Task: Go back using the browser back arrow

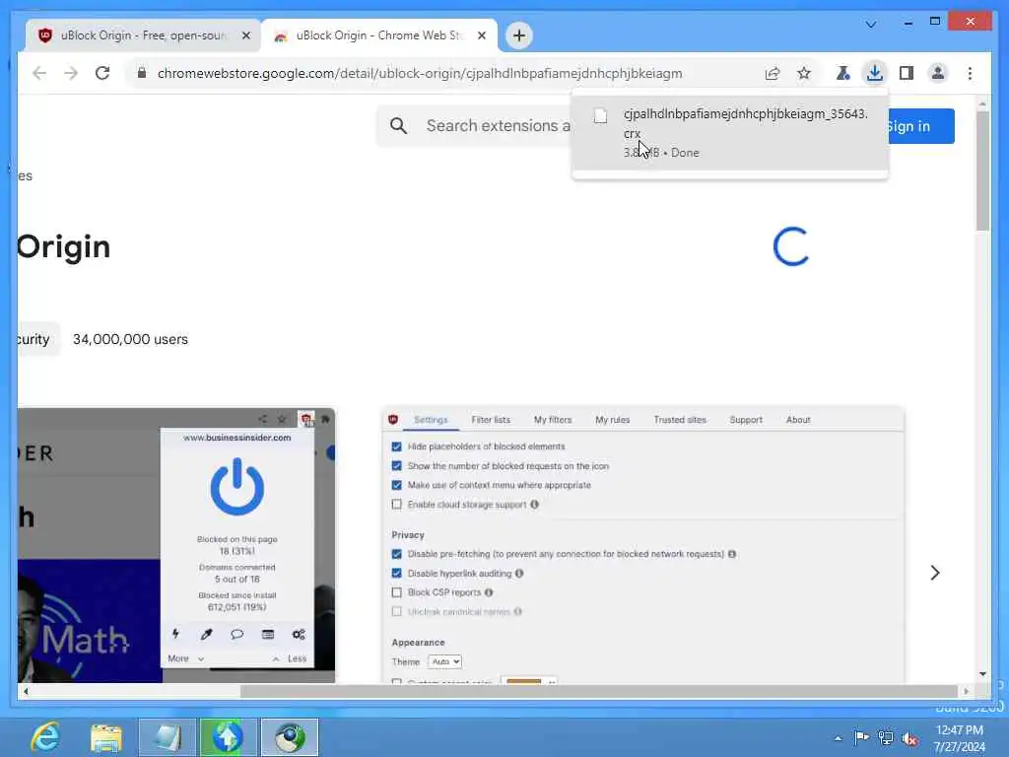Action: [39, 73]
